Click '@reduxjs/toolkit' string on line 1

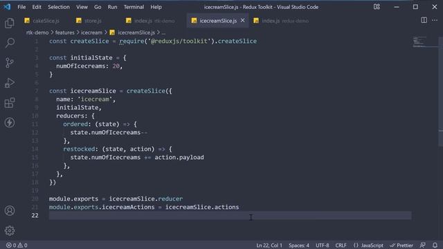(x=179, y=41)
